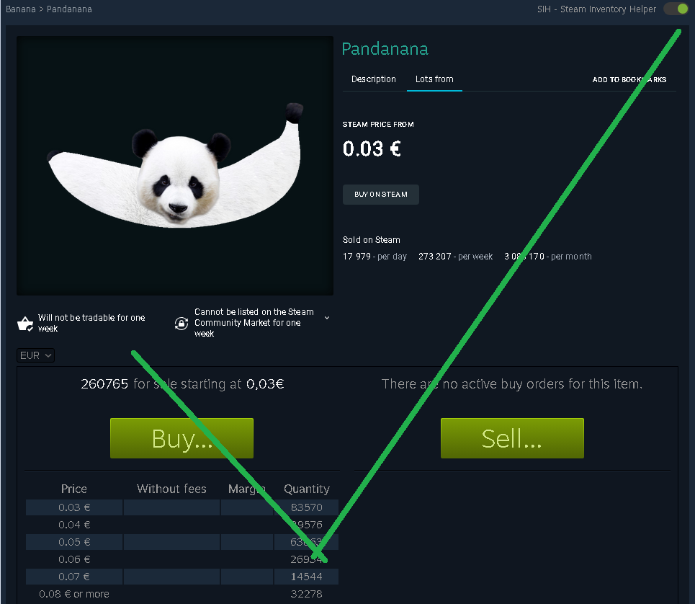Click the 260765 for sale text
Image resolution: width=695 pixels, height=604 pixels.
tap(182, 383)
